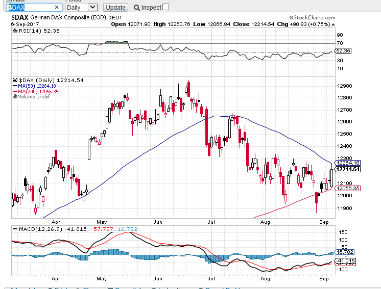Viewport: 381px width, 289px height.
Task: Enable the Inspect checkbox
Action: pyautogui.click(x=165, y=7)
